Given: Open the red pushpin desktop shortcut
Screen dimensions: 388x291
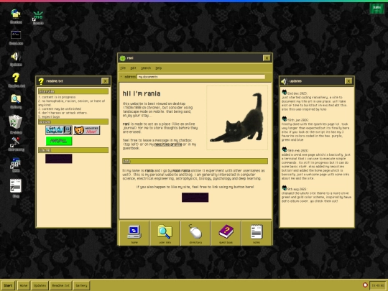Looking at the screenshot, I should pos(16,142).
